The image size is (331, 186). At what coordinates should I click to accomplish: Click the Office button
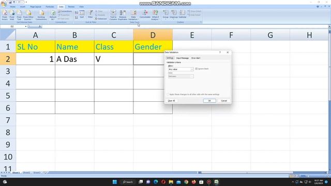click(4, 4)
